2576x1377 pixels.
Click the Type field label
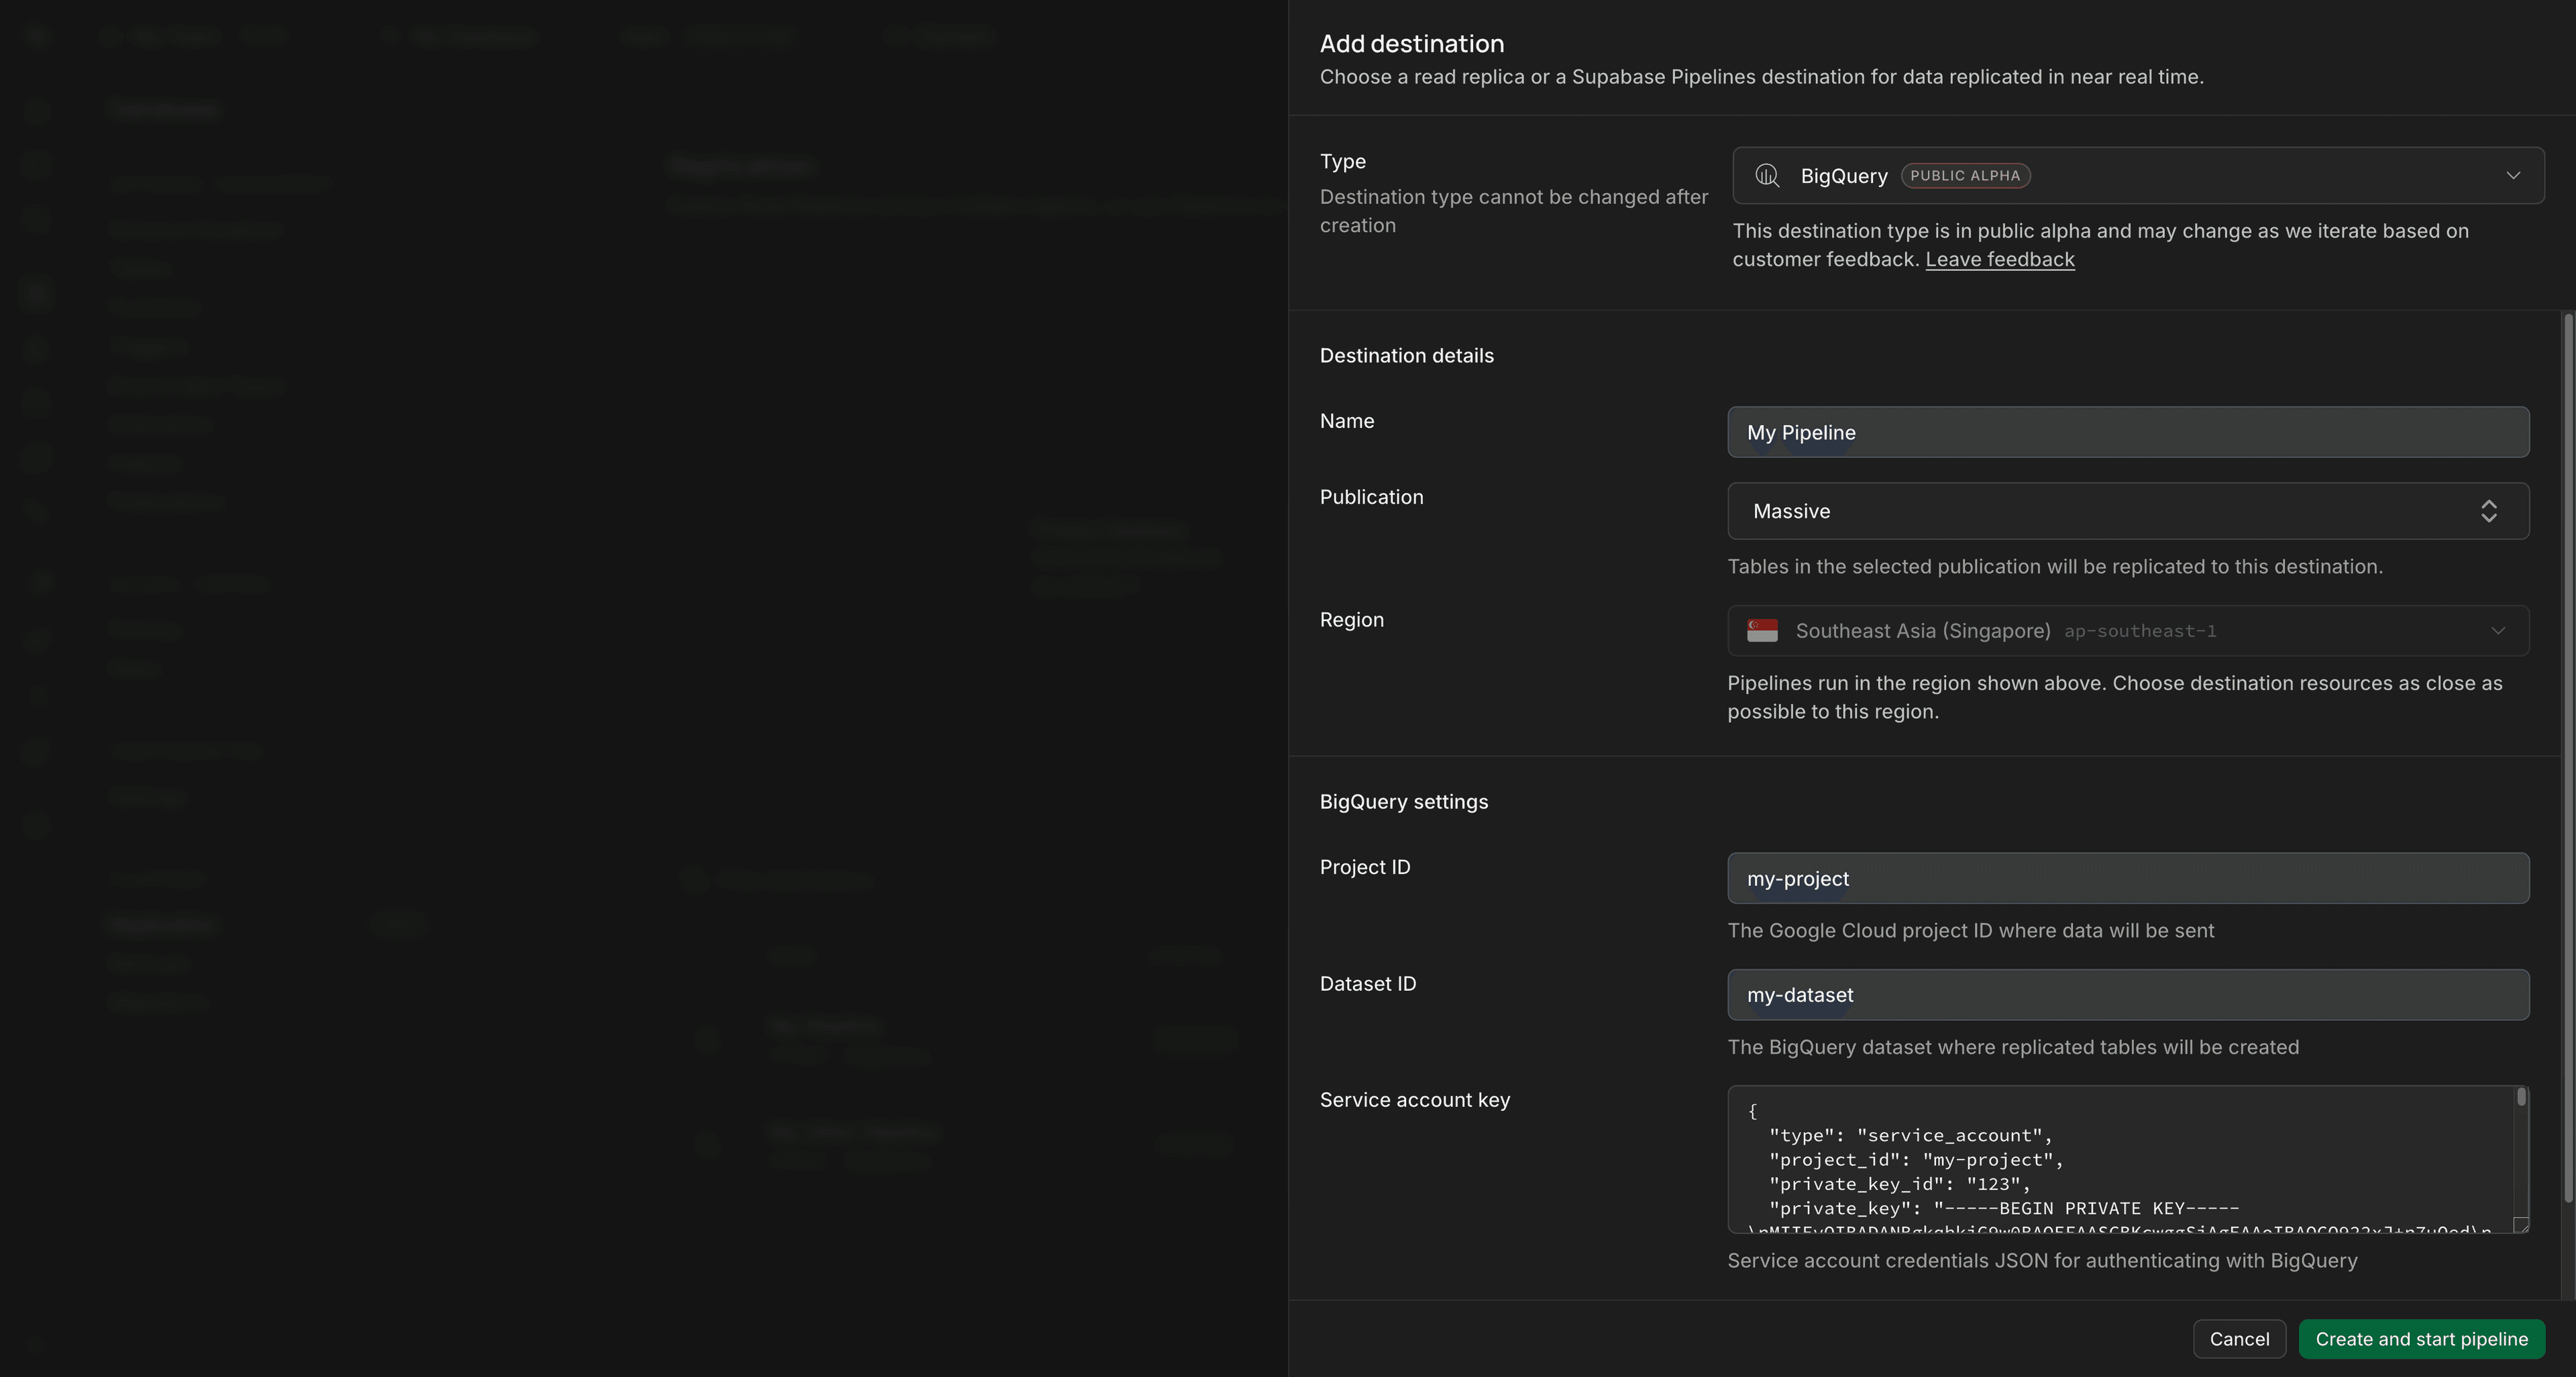tap(1342, 161)
